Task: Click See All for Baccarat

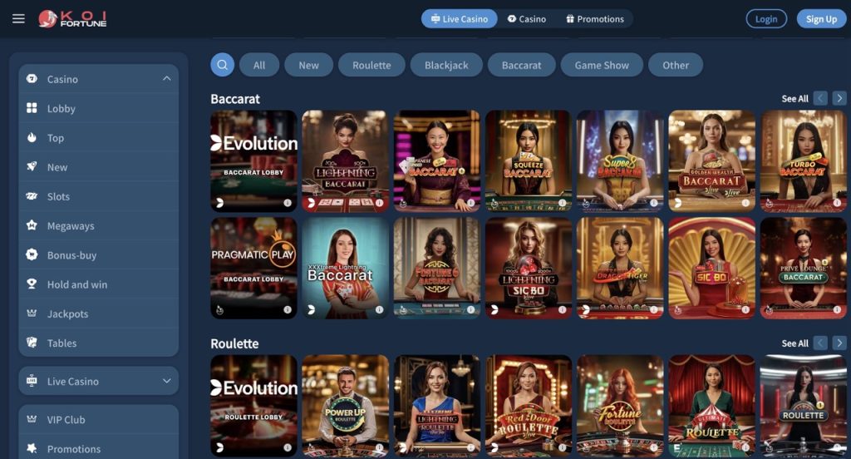Action: click(795, 99)
